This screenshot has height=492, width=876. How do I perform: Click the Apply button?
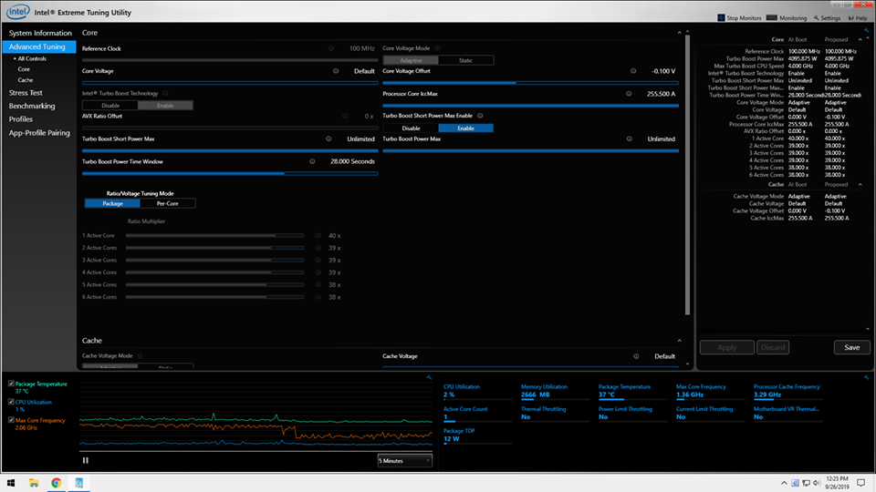tap(727, 347)
